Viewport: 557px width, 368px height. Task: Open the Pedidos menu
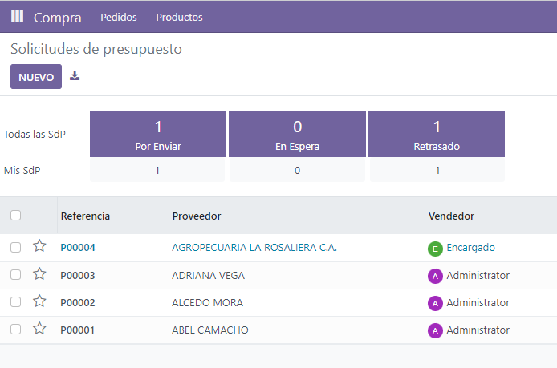coord(119,17)
